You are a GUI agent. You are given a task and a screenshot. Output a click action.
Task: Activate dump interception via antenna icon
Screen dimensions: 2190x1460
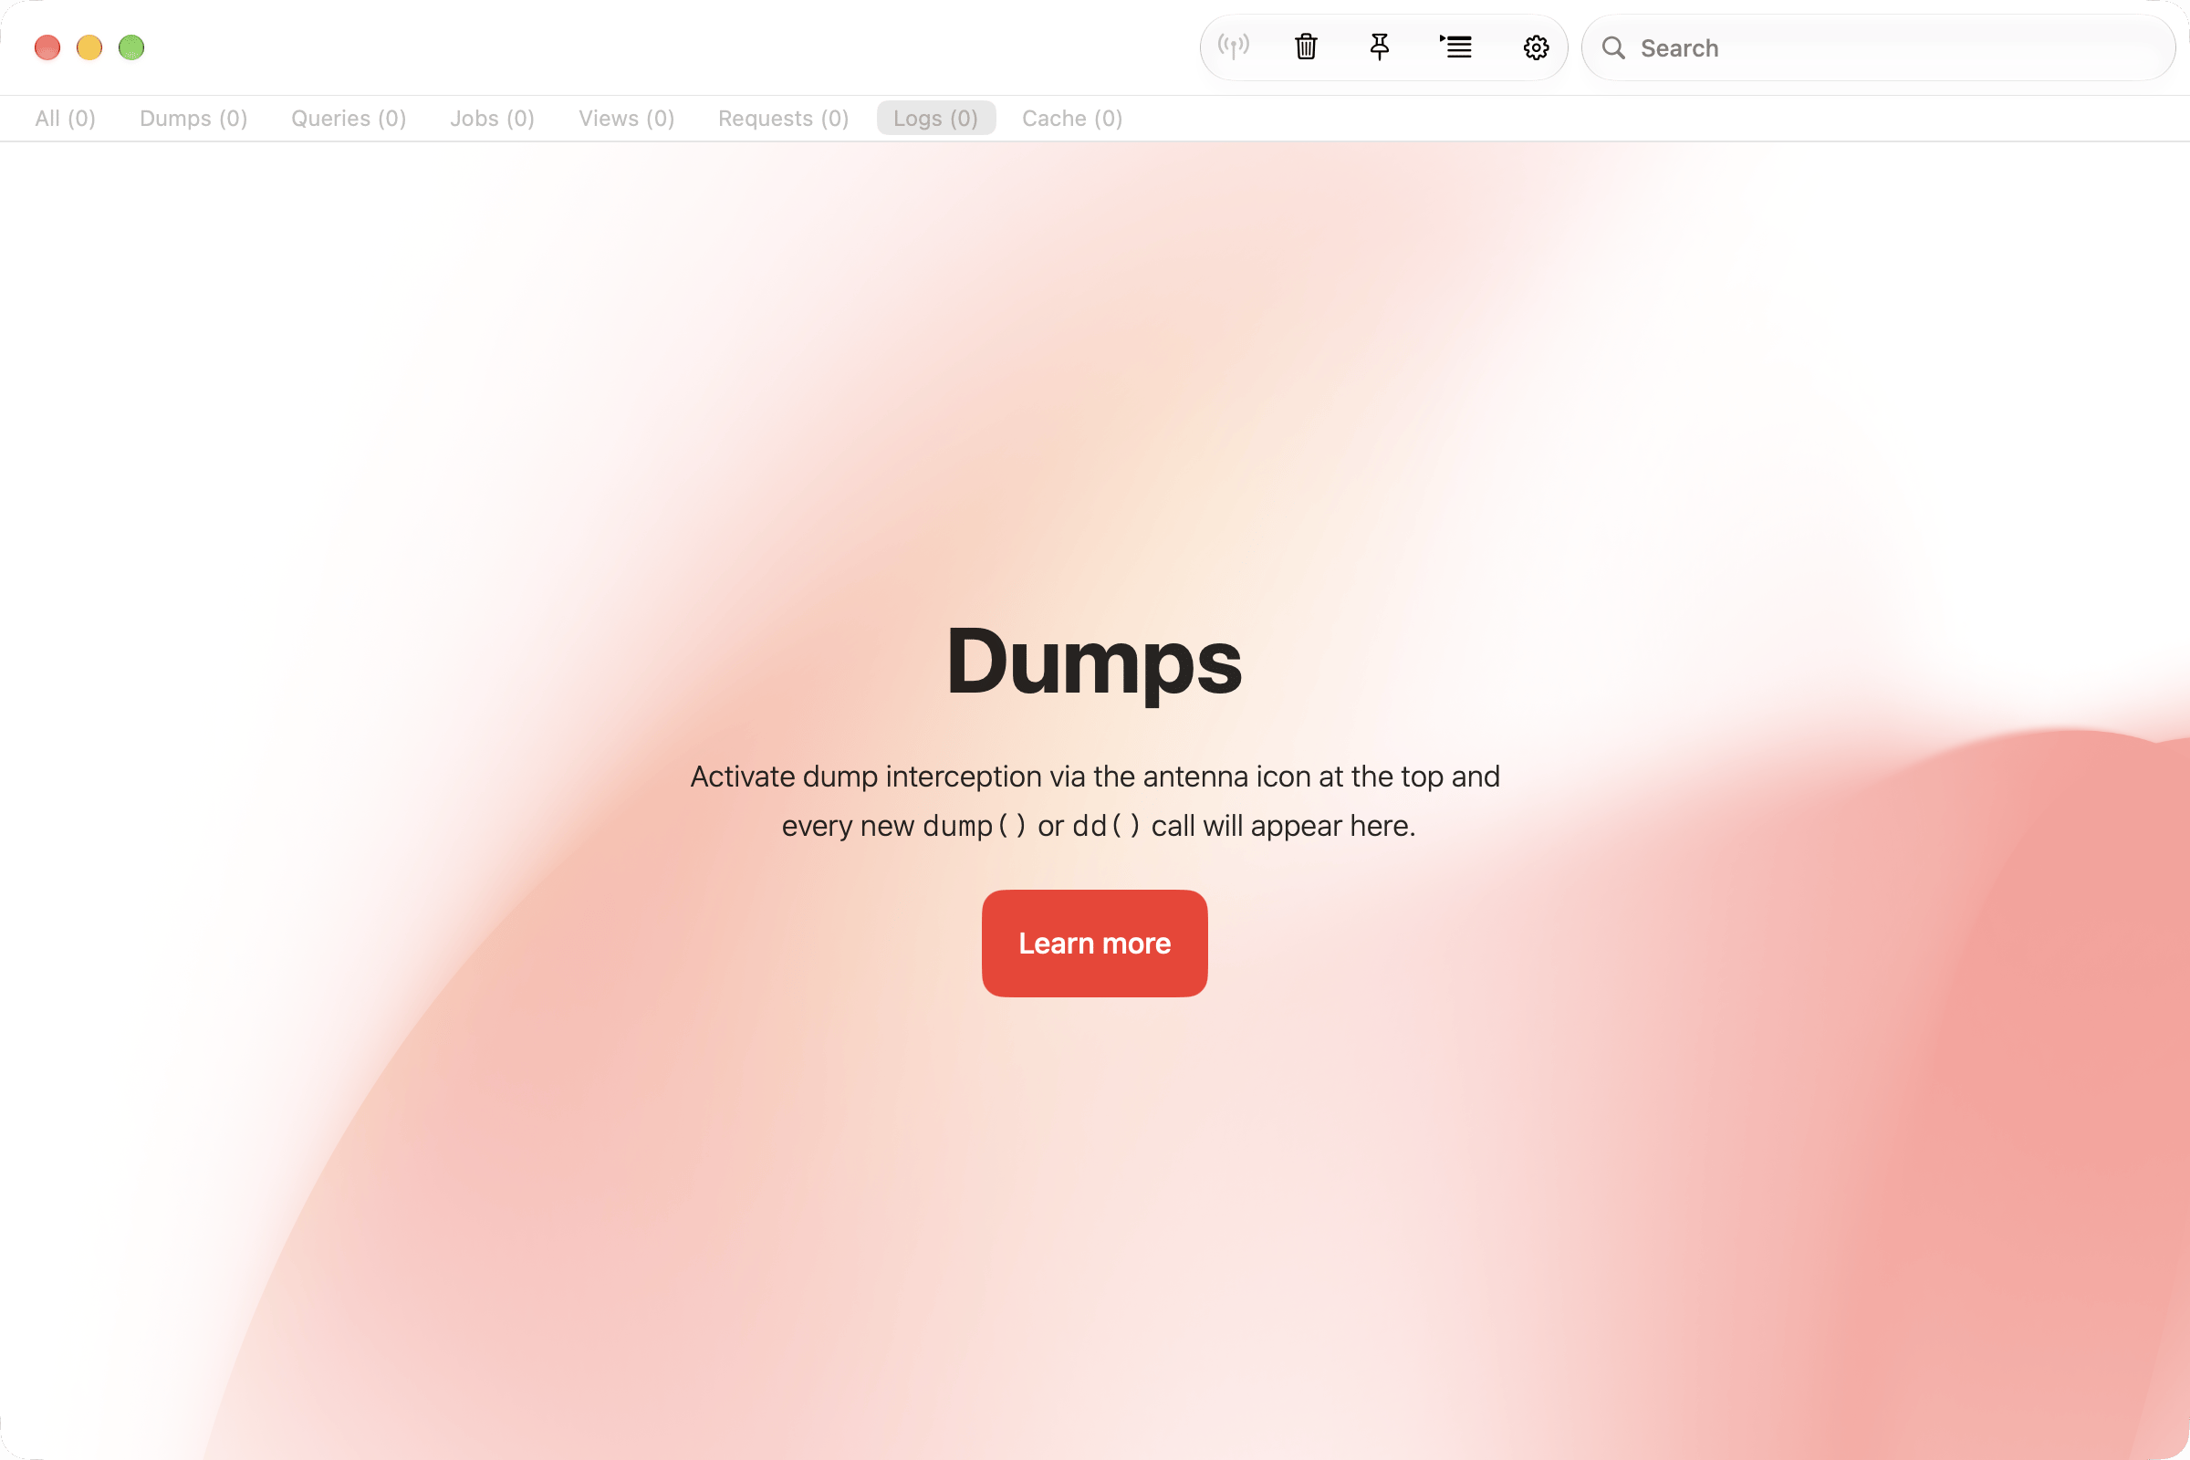coord(1233,47)
